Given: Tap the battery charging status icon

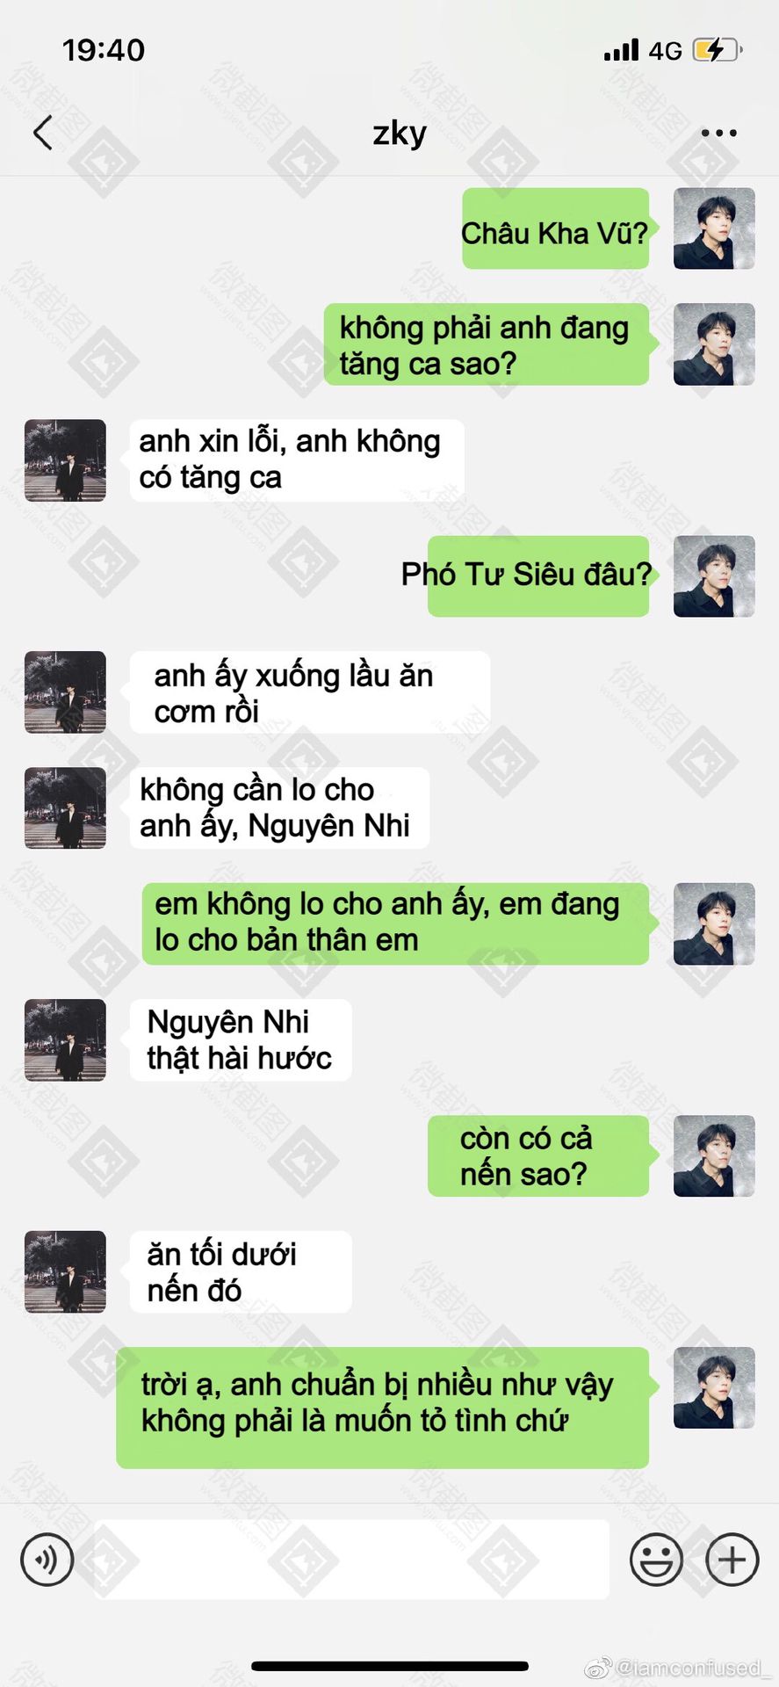Looking at the screenshot, I should pos(717,50).
